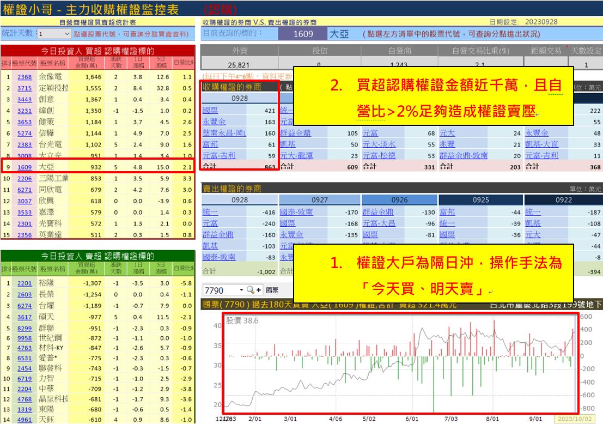This screenshot has height=424, width=603.
Task: Open stock code 4763 材料-KY link
Action: pos(25,348)
